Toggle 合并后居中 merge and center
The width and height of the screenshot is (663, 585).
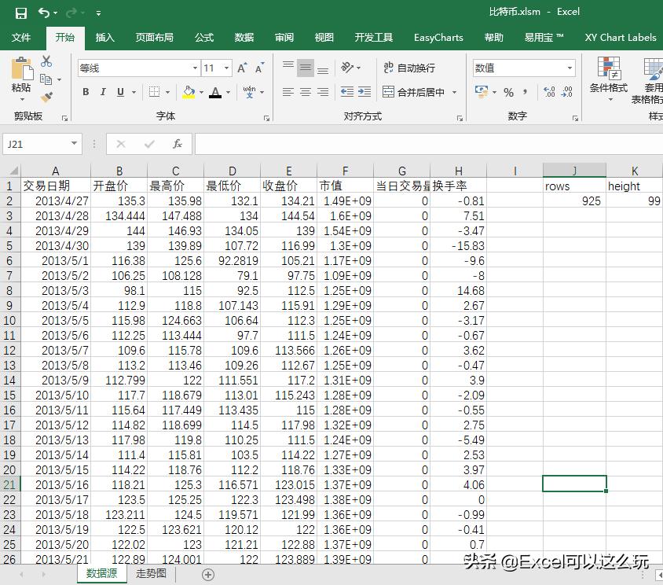[414, 92]
